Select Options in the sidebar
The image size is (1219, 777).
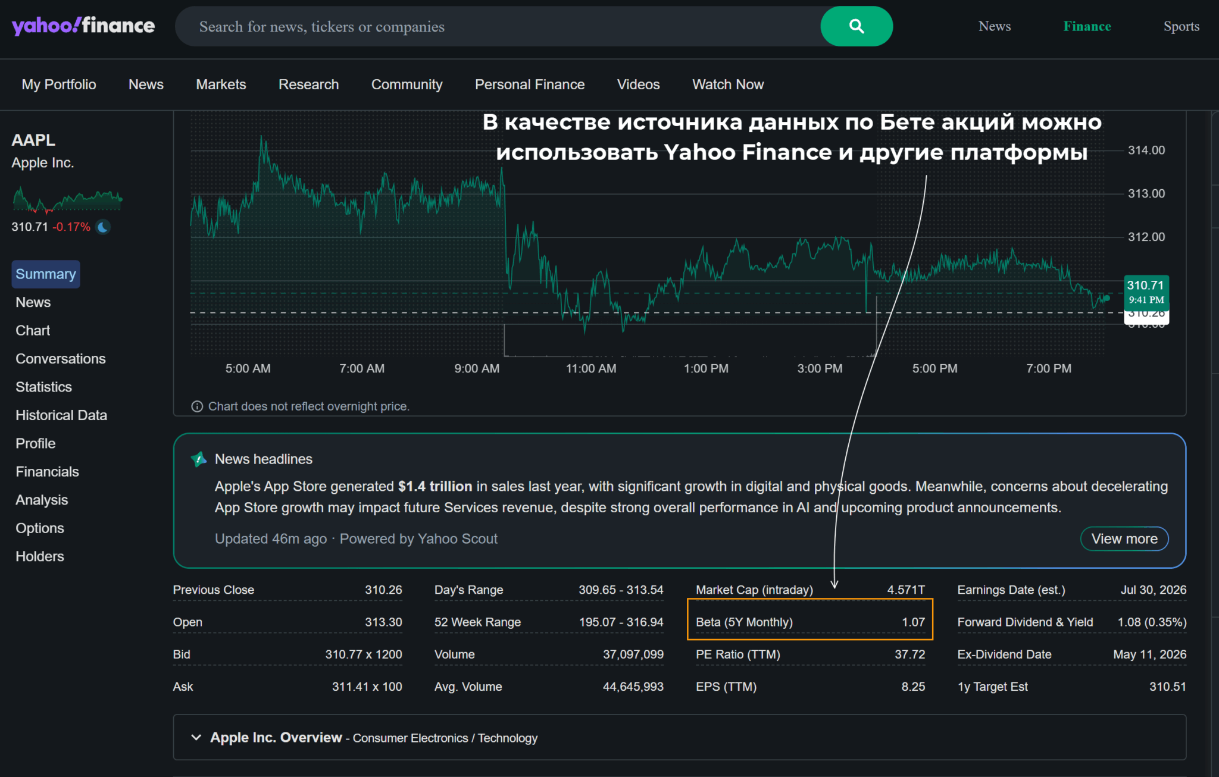tap(40, 528)
